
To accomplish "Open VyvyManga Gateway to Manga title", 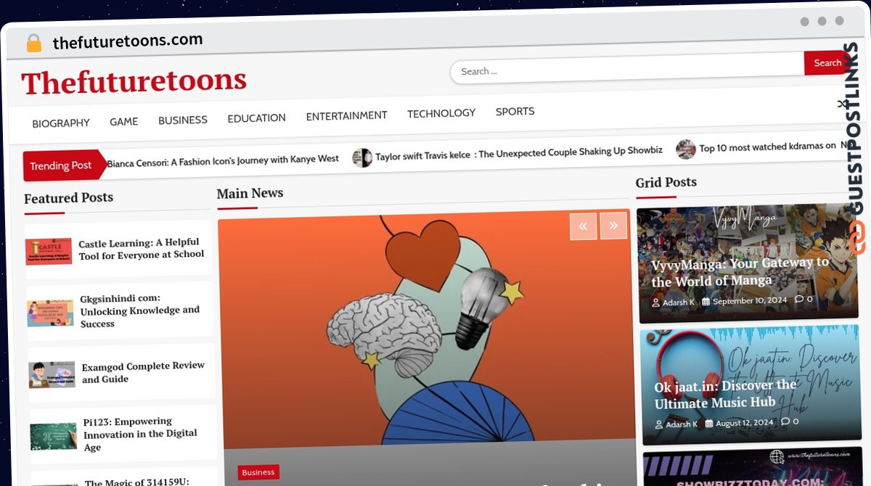I will 740,272.
